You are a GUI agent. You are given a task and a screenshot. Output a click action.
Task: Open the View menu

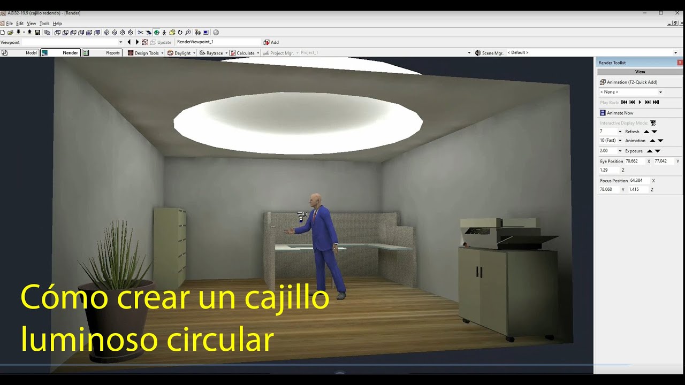(32, 24)
